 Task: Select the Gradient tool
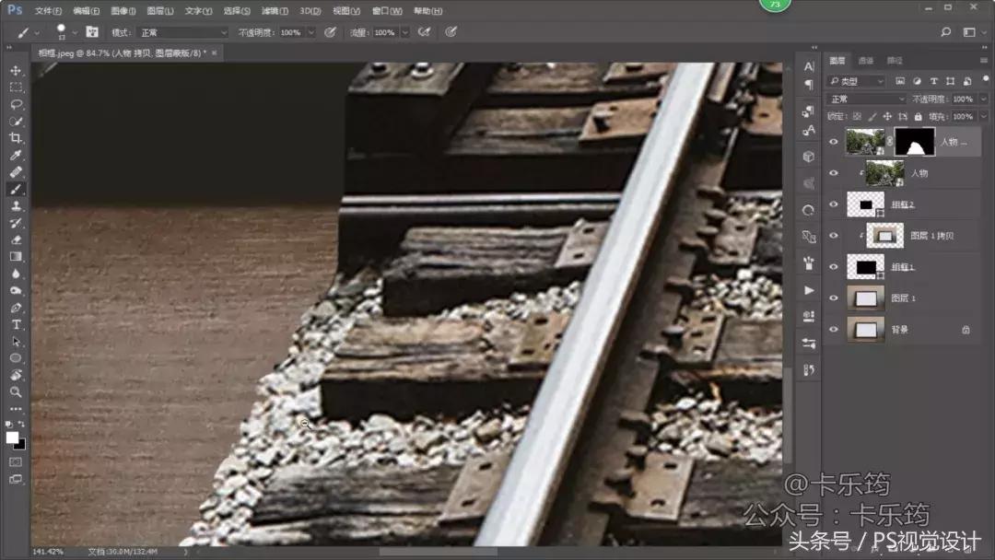pyautogui.click(x=16, y=257)
